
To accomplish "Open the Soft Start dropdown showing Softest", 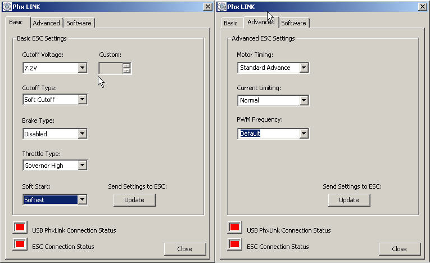I will pos(82,200).
